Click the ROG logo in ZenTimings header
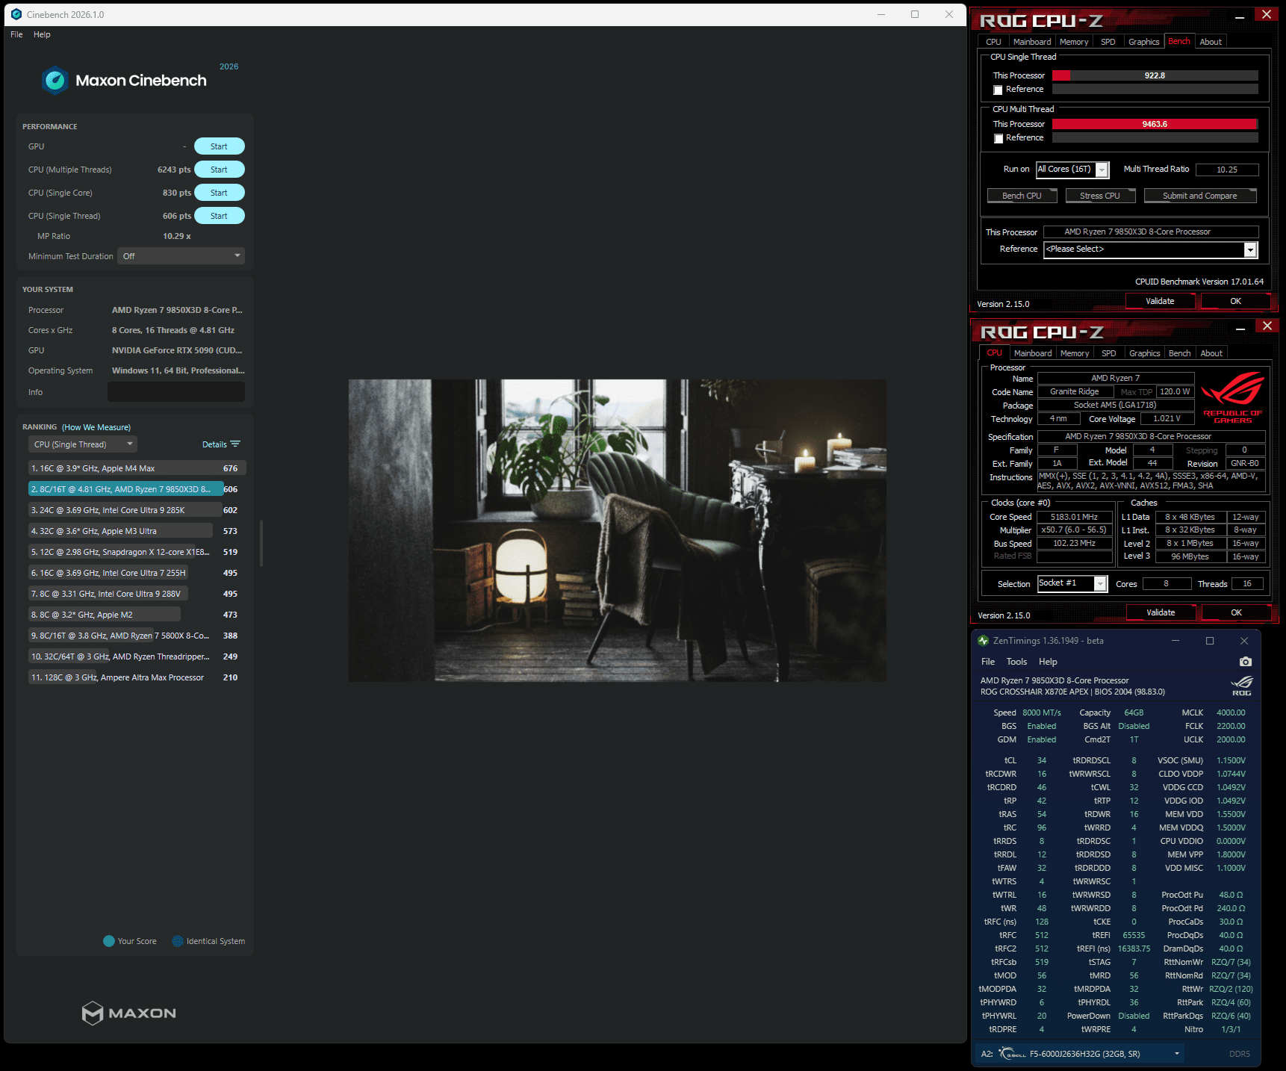Image resolution: width=1286 pixels, height=1071 pixels. pos(1241,686)
